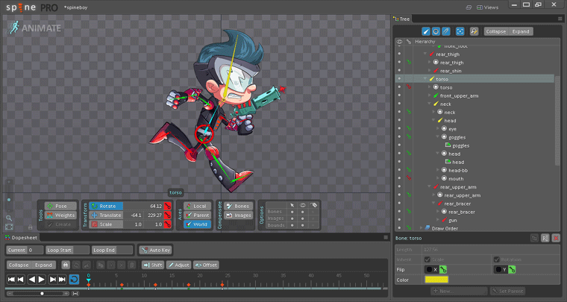Click the Flip Y key icon
The width and height of the screenshot is (567, 302).
point(512,269)
